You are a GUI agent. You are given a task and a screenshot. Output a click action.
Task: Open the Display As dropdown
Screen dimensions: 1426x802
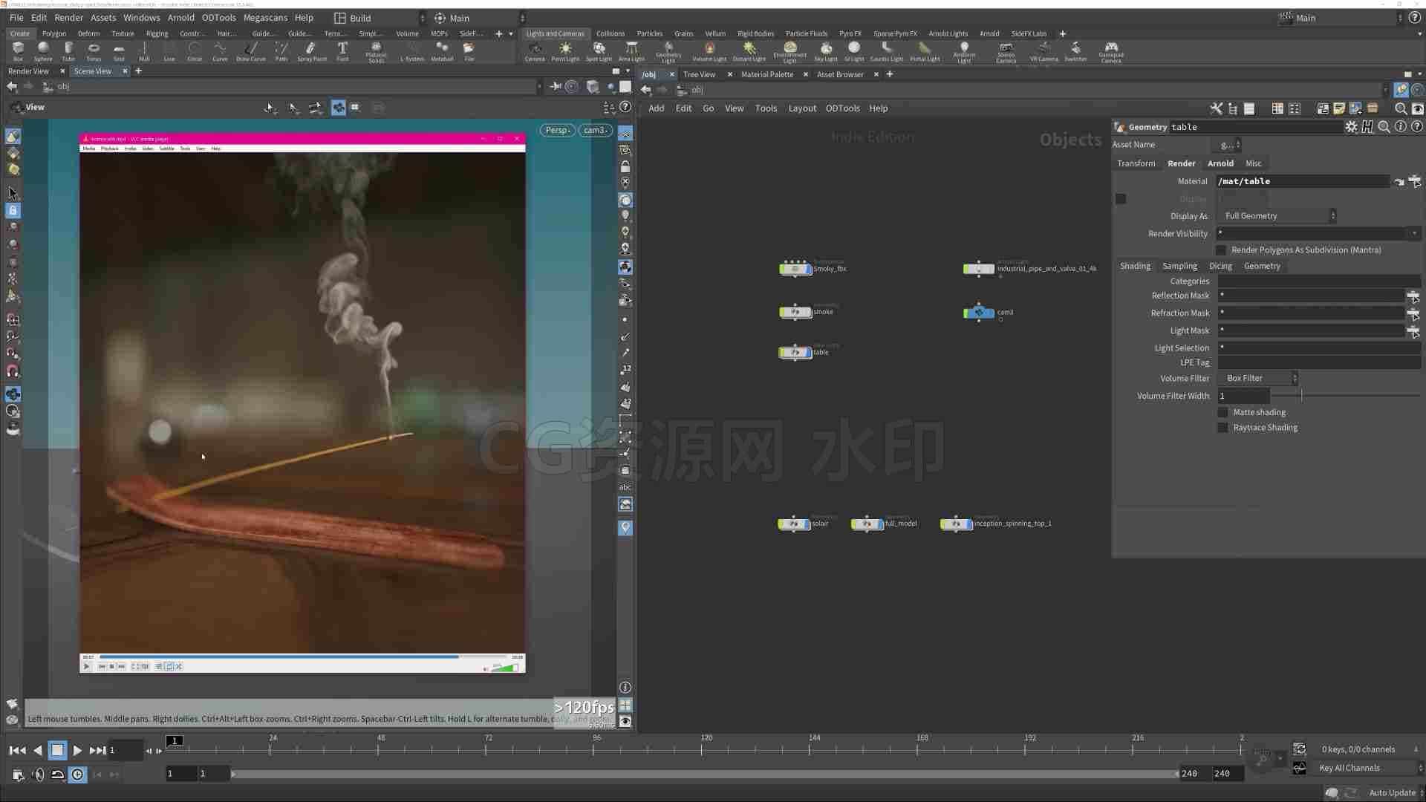tap(1277, 216)
